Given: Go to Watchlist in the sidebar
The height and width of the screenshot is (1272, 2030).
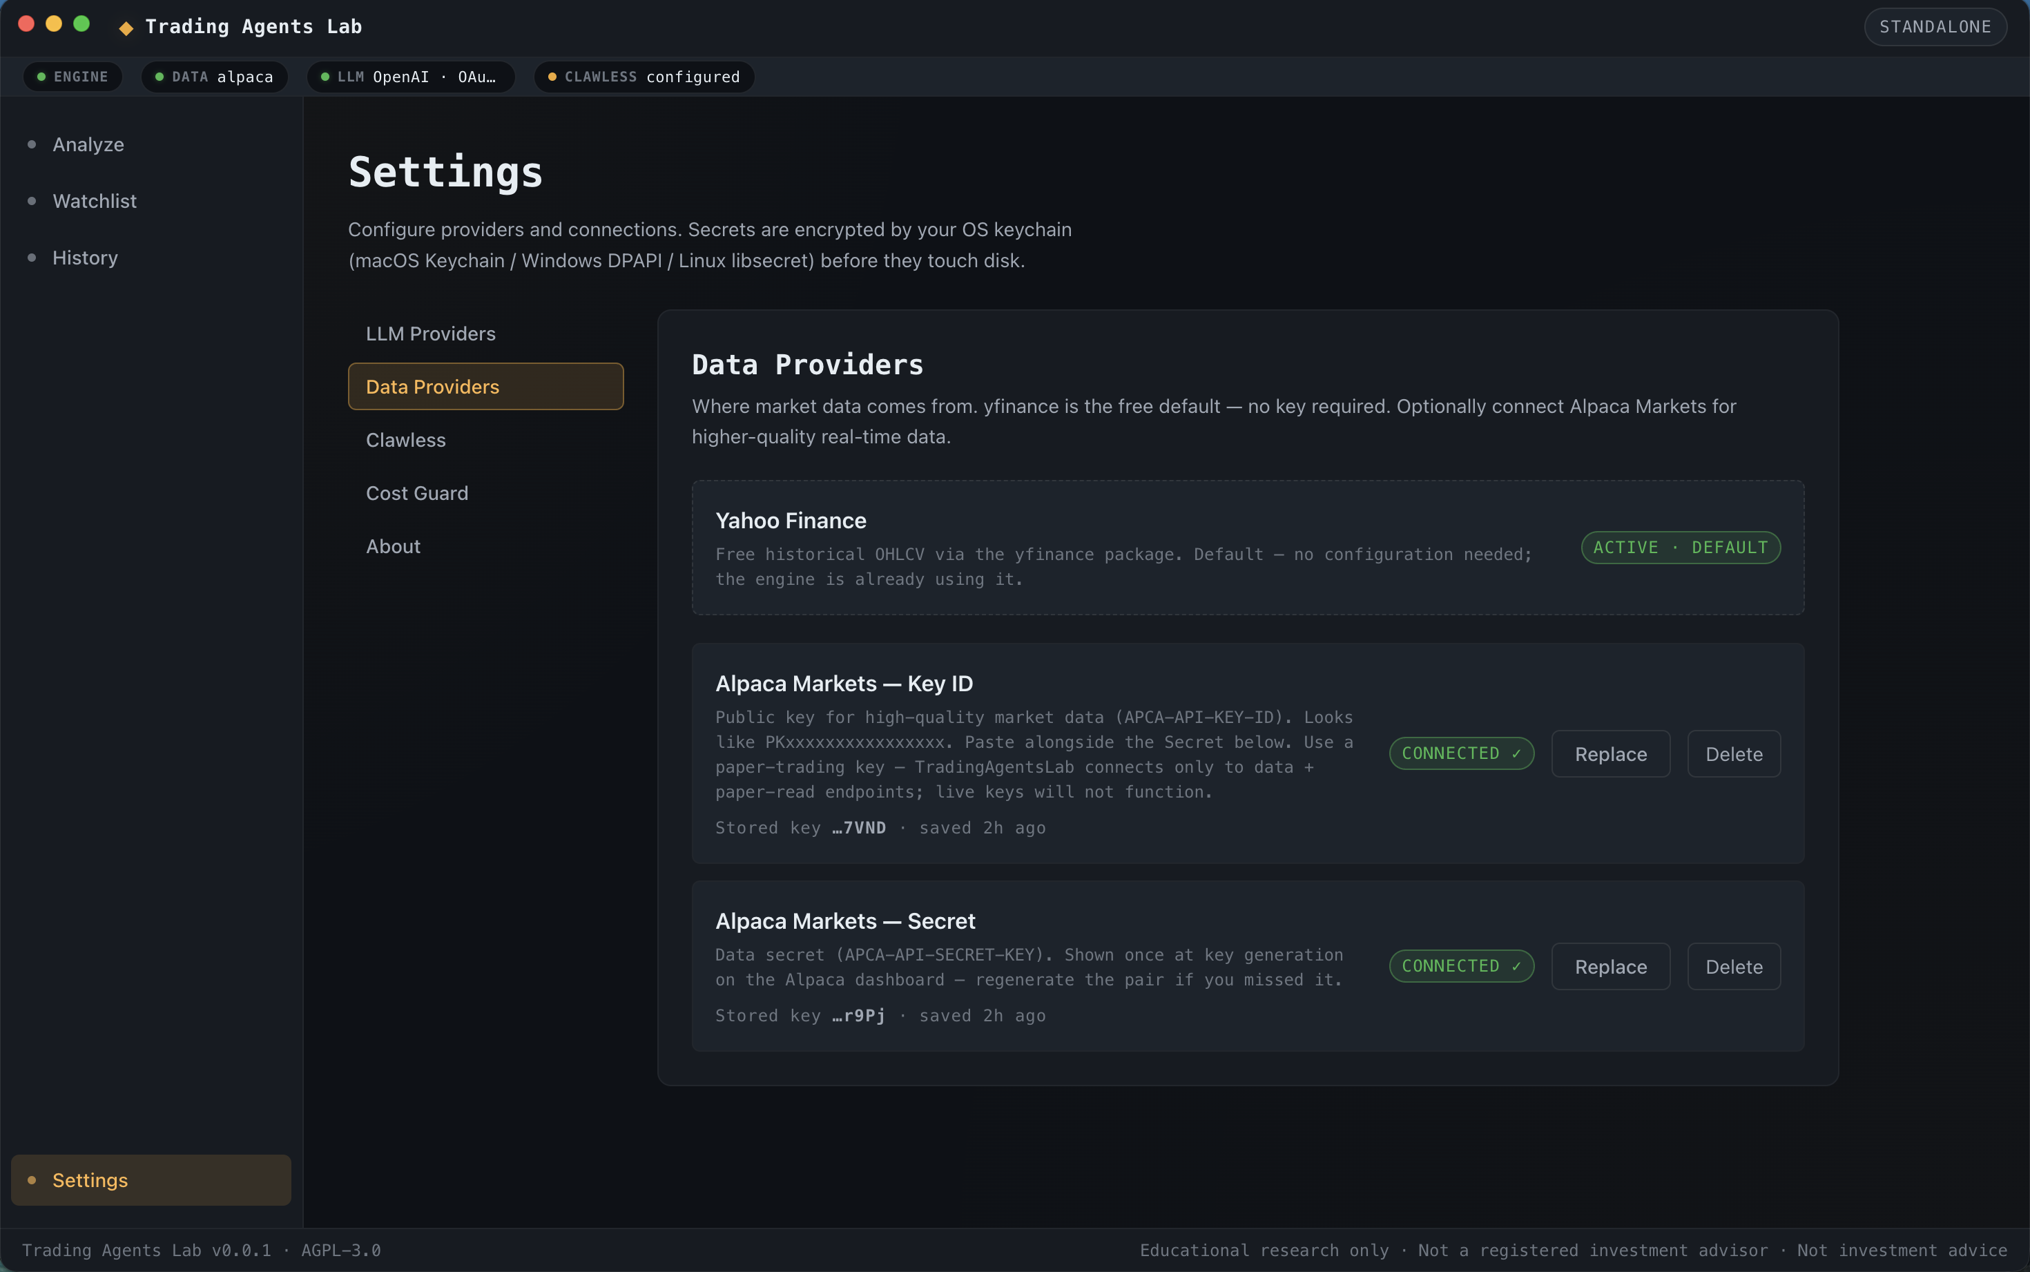Looking at the screenshot, I should [94, 201].
